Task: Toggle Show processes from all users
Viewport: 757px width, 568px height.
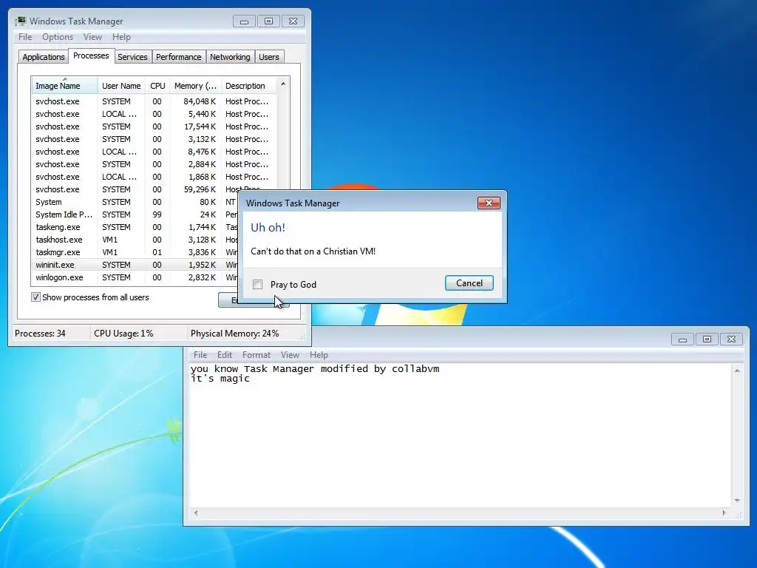Action: [35, 297]
